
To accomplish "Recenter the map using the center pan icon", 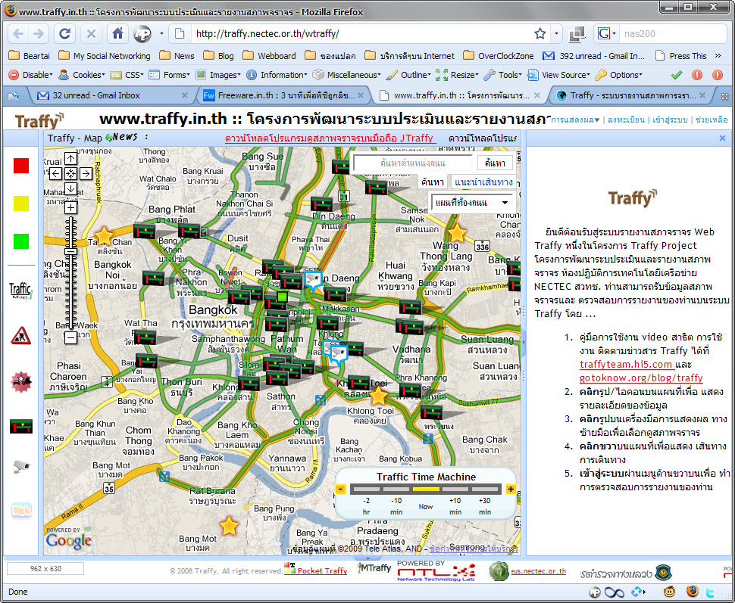I will [x=70, y=174].
